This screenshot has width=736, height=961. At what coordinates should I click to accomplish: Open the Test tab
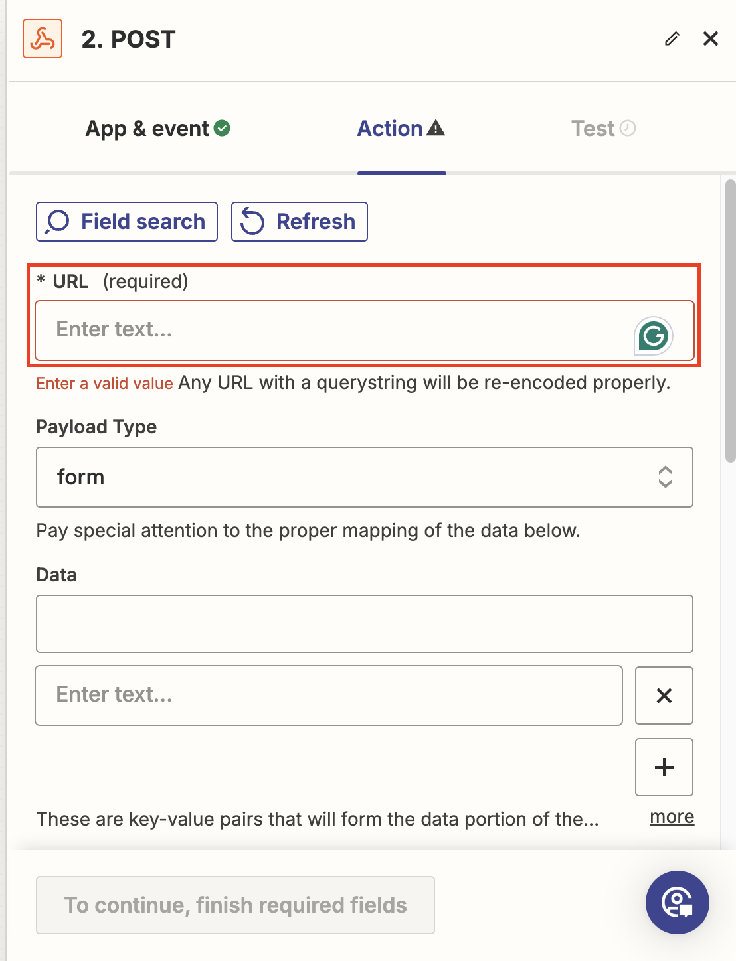point(593,129)
